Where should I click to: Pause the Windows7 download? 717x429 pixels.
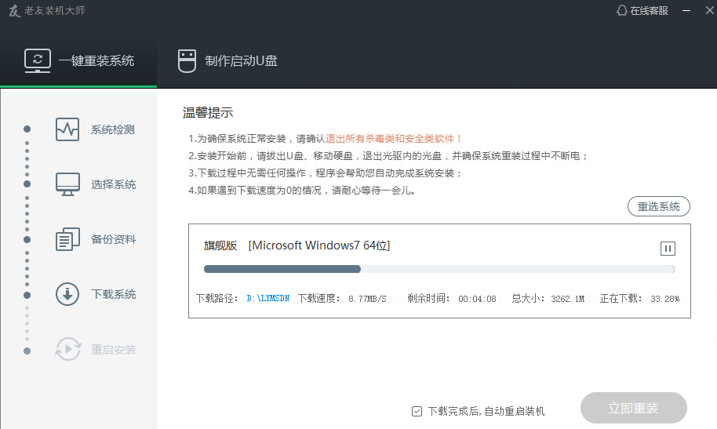(x=668, y=249)
